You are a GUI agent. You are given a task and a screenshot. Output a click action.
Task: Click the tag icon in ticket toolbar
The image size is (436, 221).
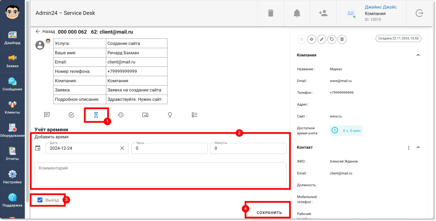332,39
